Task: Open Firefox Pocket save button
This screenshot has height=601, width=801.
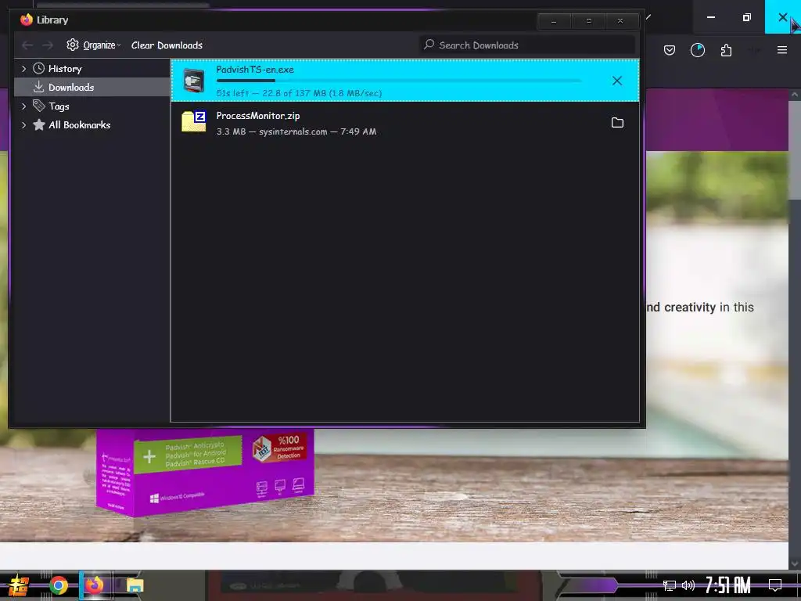Action: (x=670, y=50)
